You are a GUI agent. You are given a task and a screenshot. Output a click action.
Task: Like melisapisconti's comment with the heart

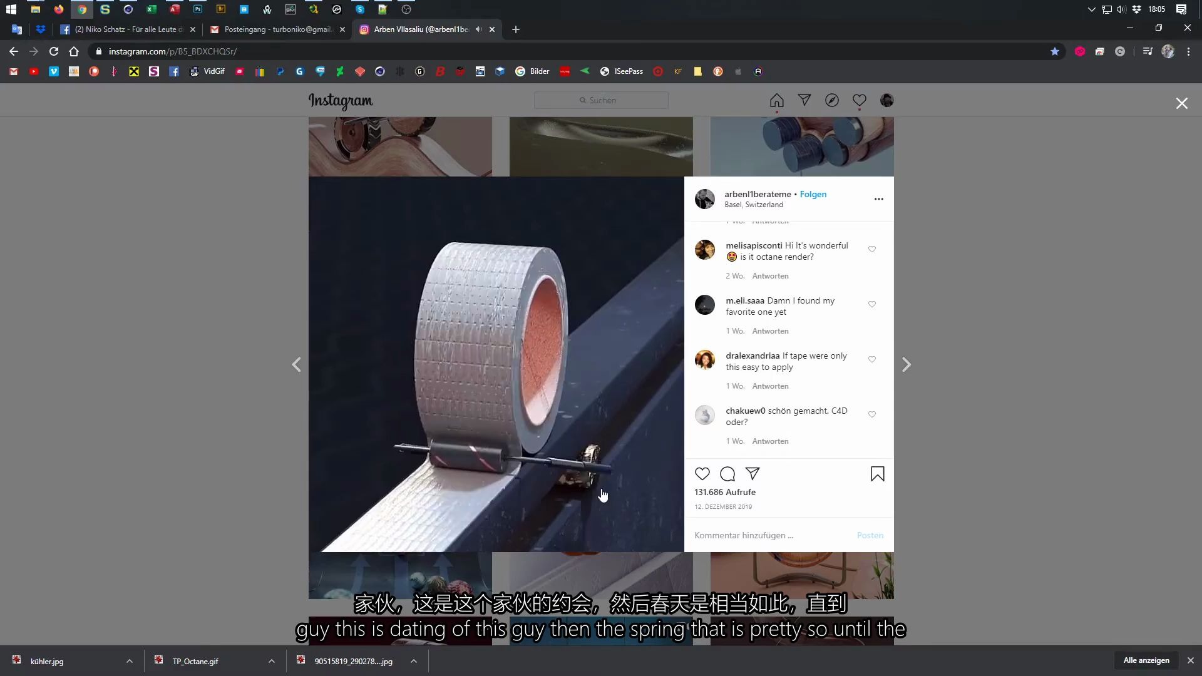click(872, 249)
